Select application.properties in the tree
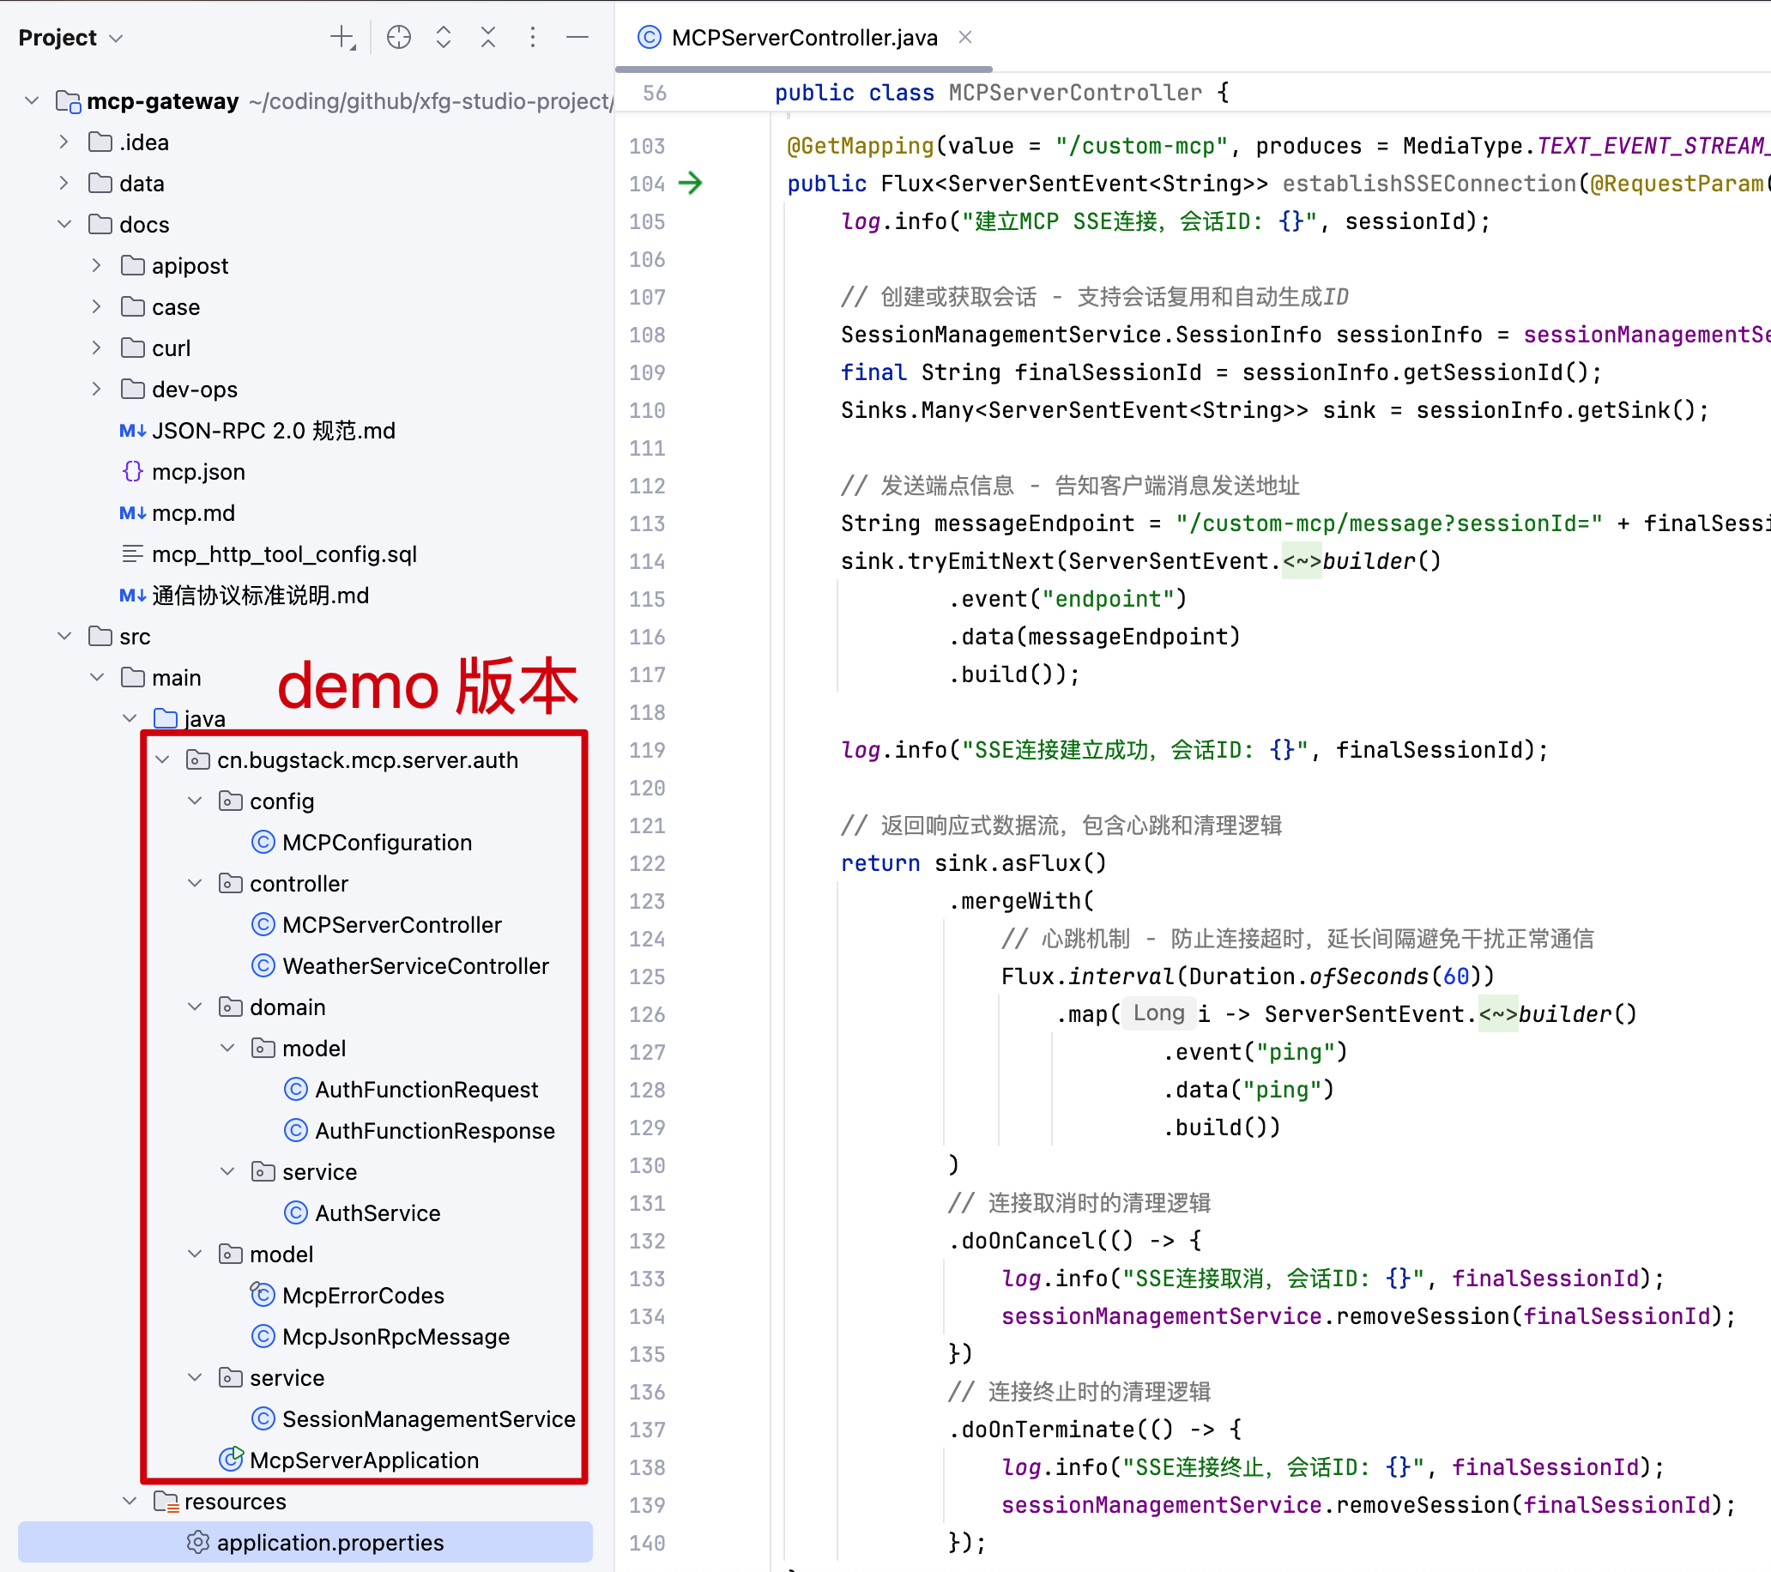 click(x=329, y=1543)
